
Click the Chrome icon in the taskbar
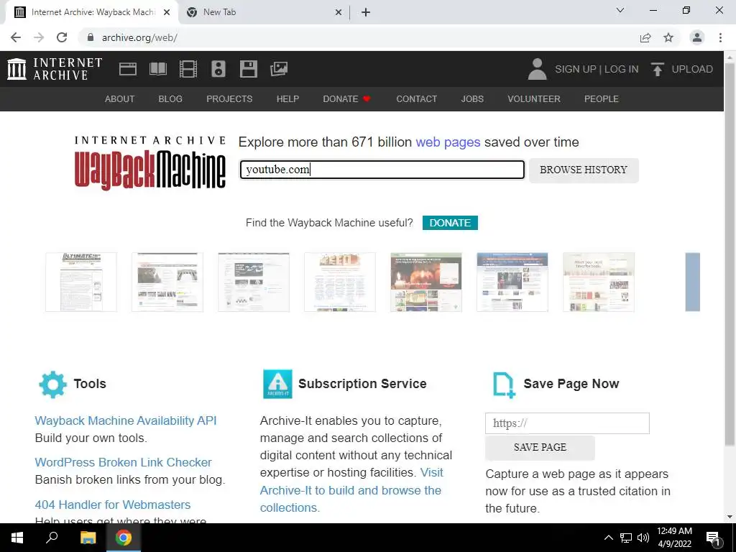coord(124,538)
